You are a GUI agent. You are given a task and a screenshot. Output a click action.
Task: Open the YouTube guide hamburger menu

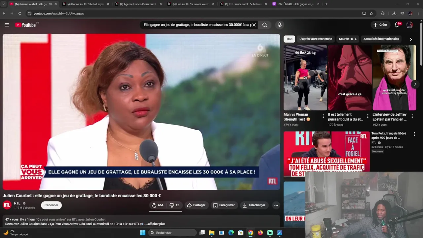click(7, 25)
